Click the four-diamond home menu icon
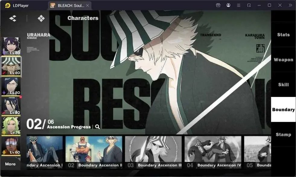 [41, 18]
